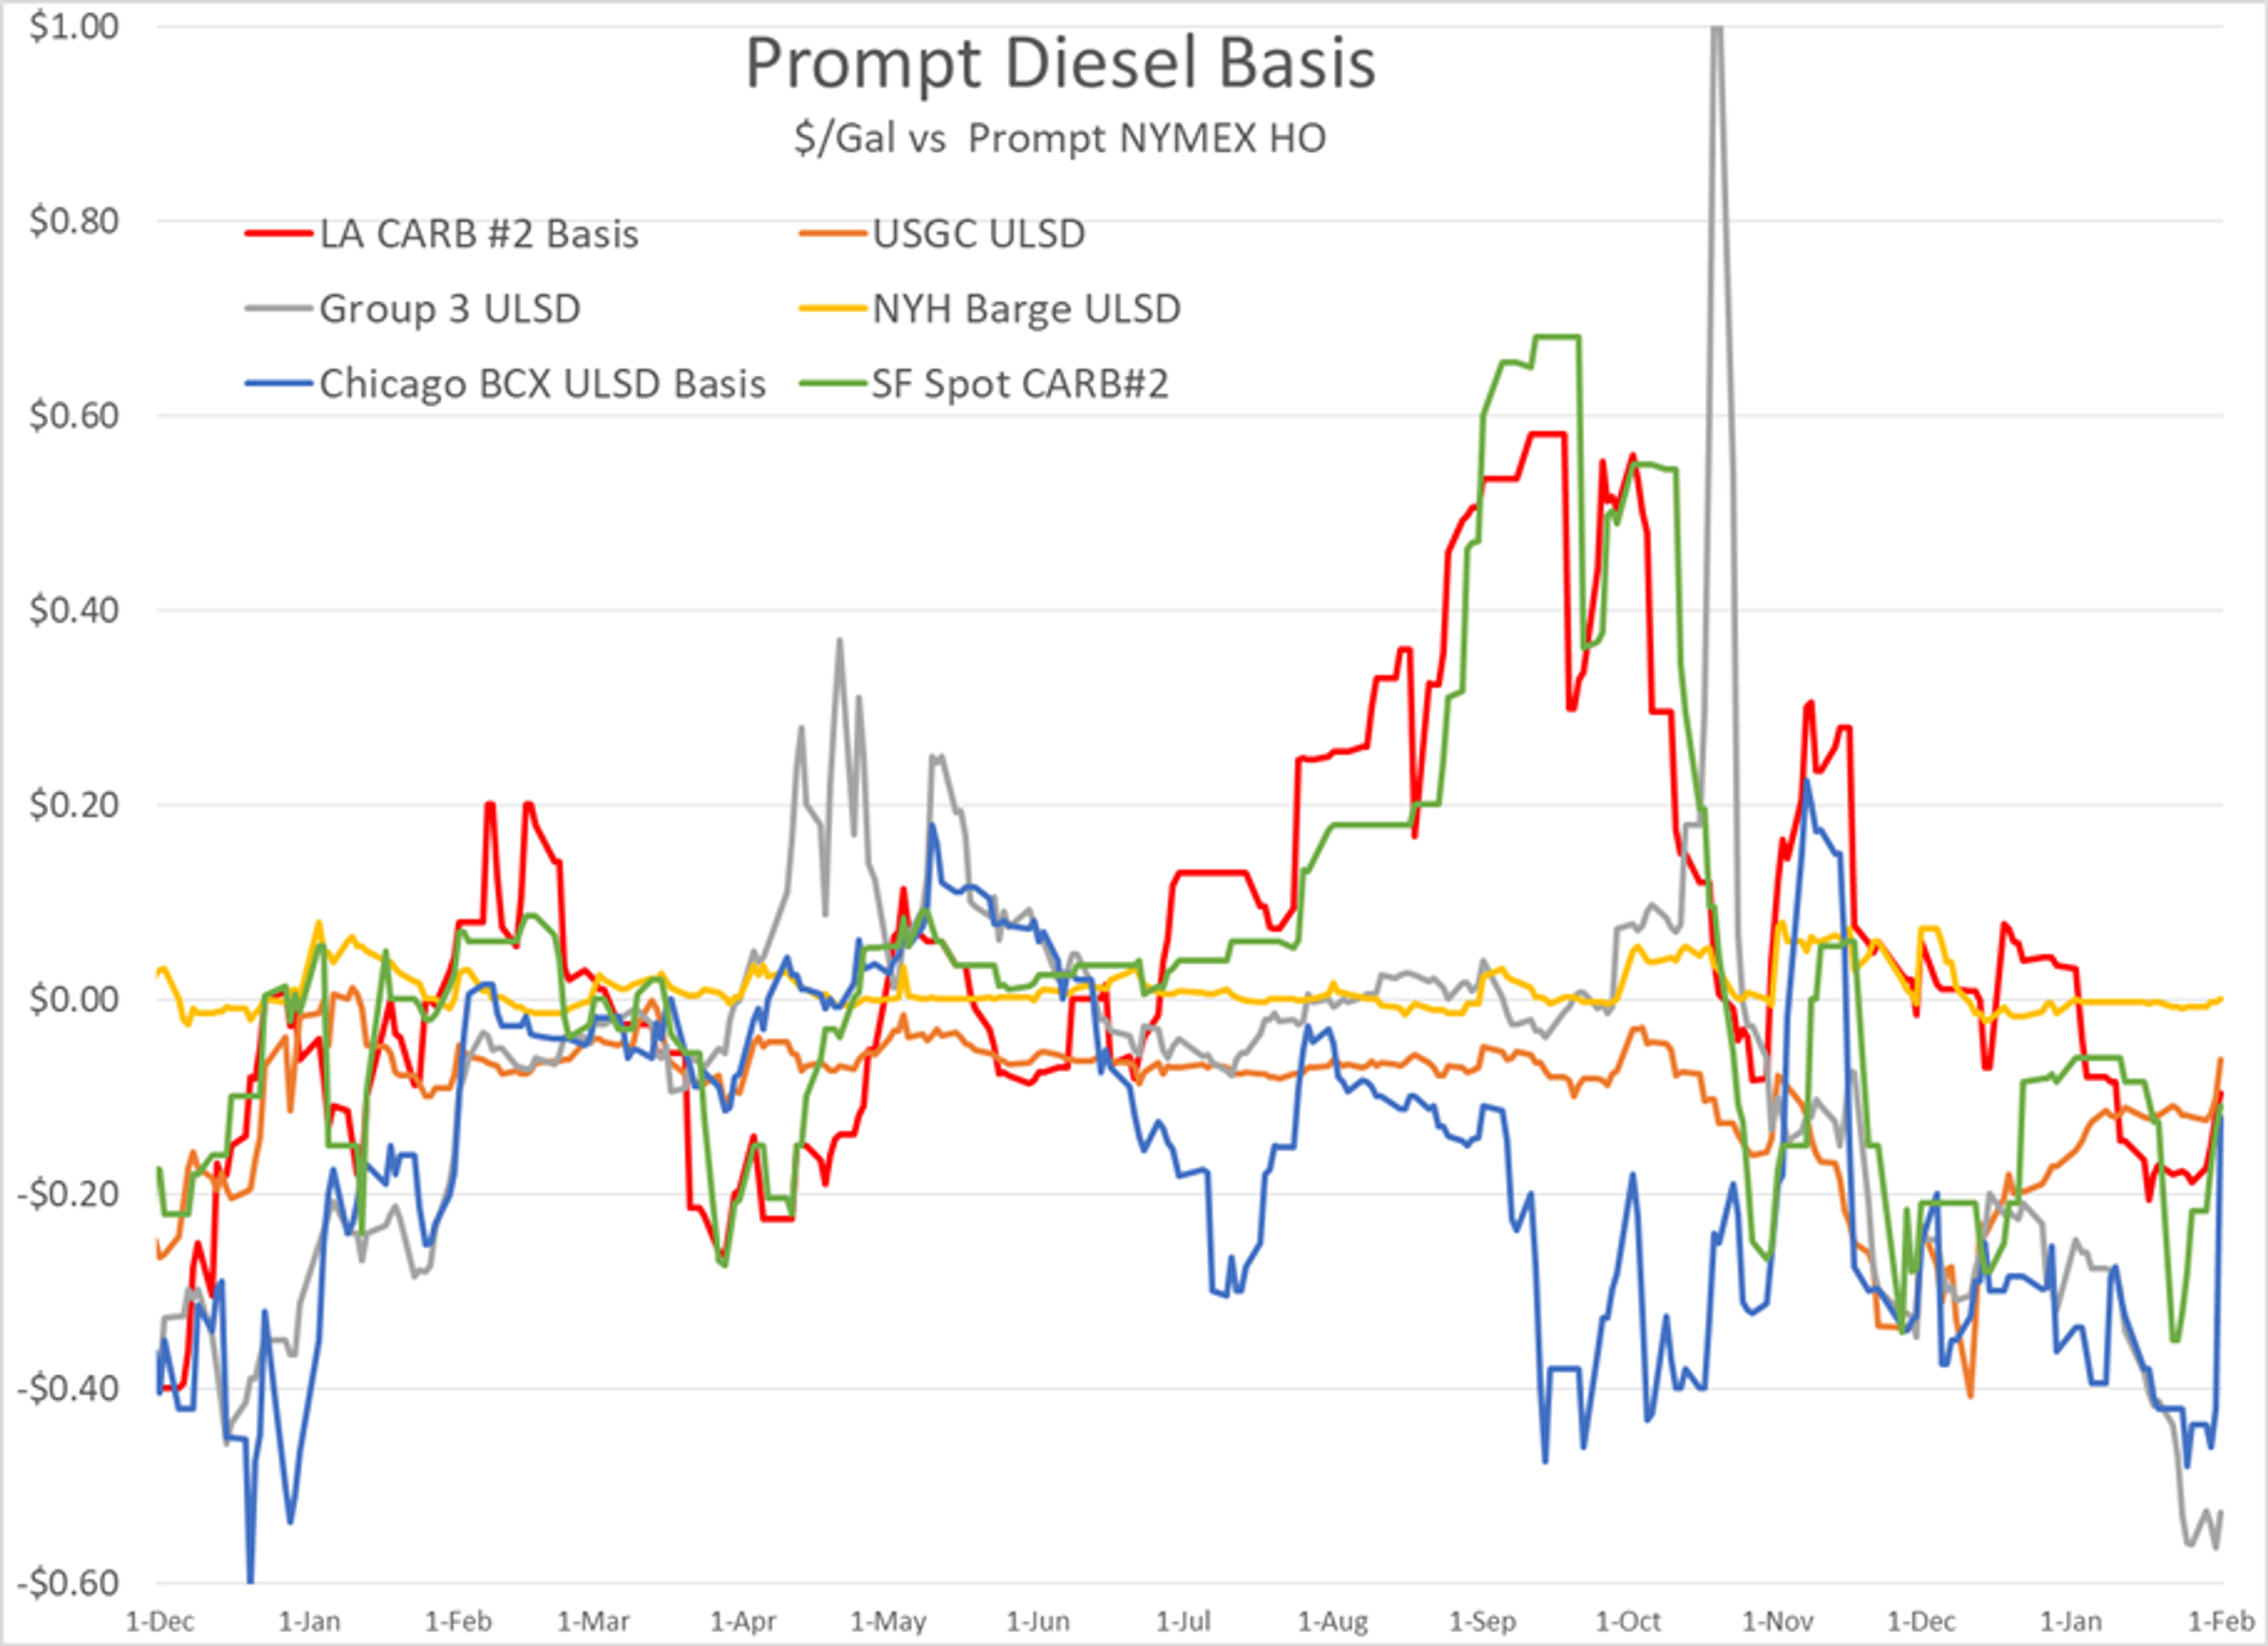2268x1646 pixels.
Task: Click the gray Group 3 legend line swatch
Action: [279, 309]
